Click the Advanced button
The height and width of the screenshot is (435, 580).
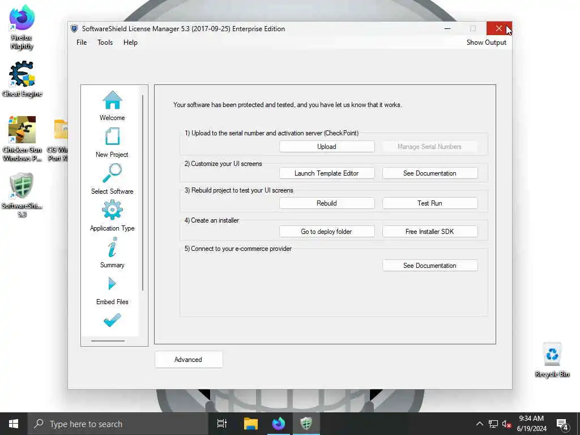(189, 360)
